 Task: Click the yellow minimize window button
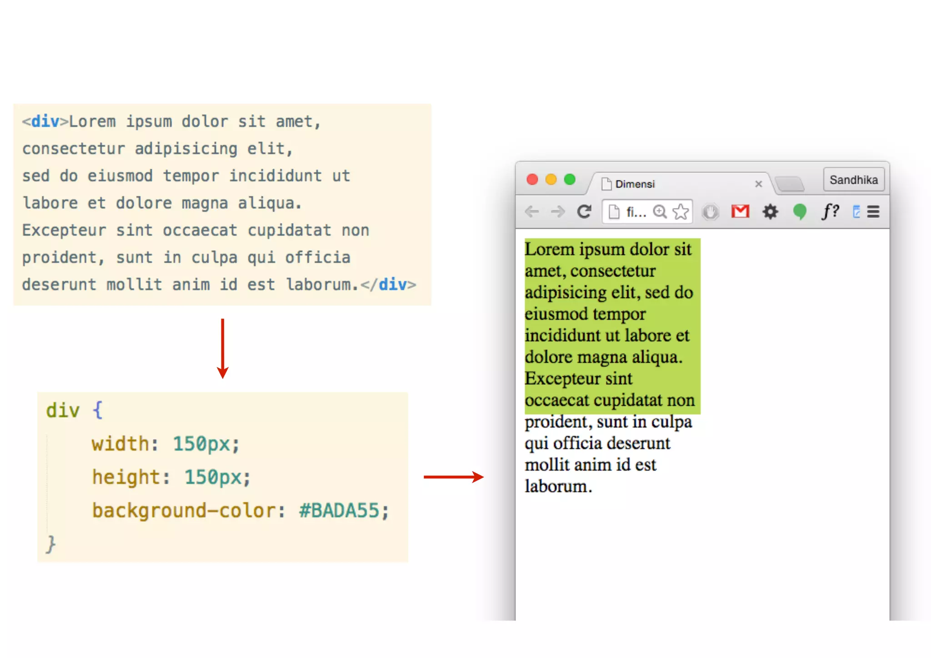point(551,180)
